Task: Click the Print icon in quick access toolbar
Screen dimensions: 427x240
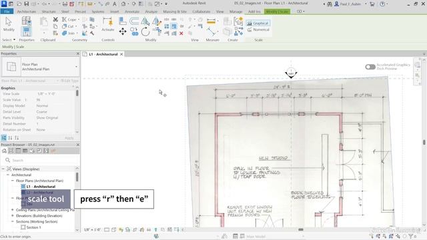Action: pyautogui.click(x=65, y=4)
